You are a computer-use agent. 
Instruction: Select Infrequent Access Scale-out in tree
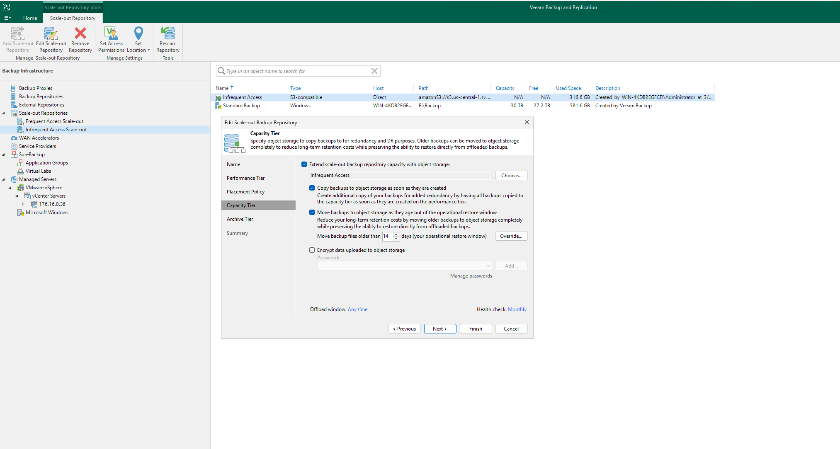tap(56, 130)
